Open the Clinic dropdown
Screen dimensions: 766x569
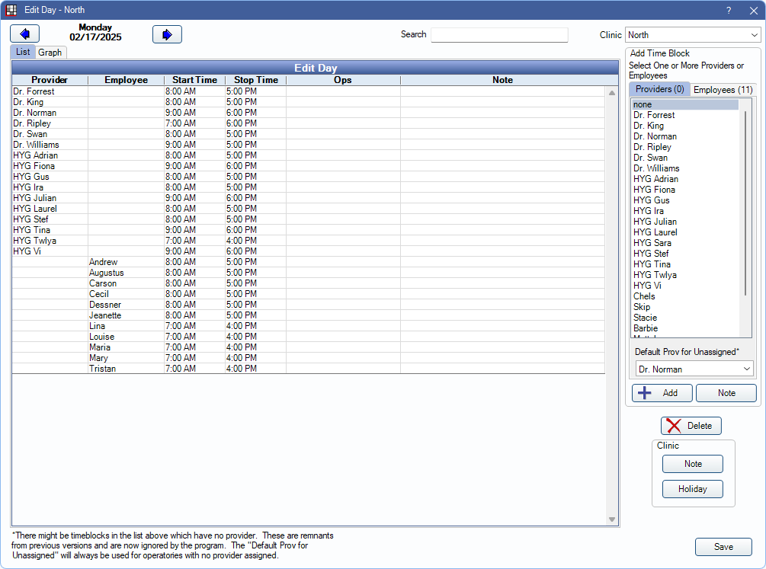tap(692, 35)
